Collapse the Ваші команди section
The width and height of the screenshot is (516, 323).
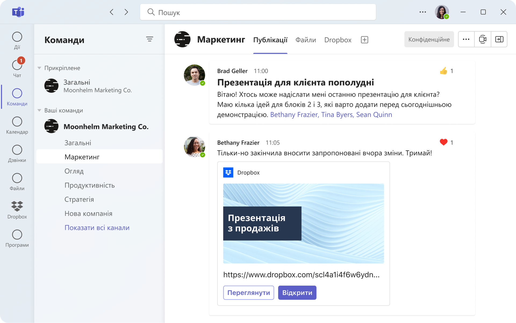[39, 110]
